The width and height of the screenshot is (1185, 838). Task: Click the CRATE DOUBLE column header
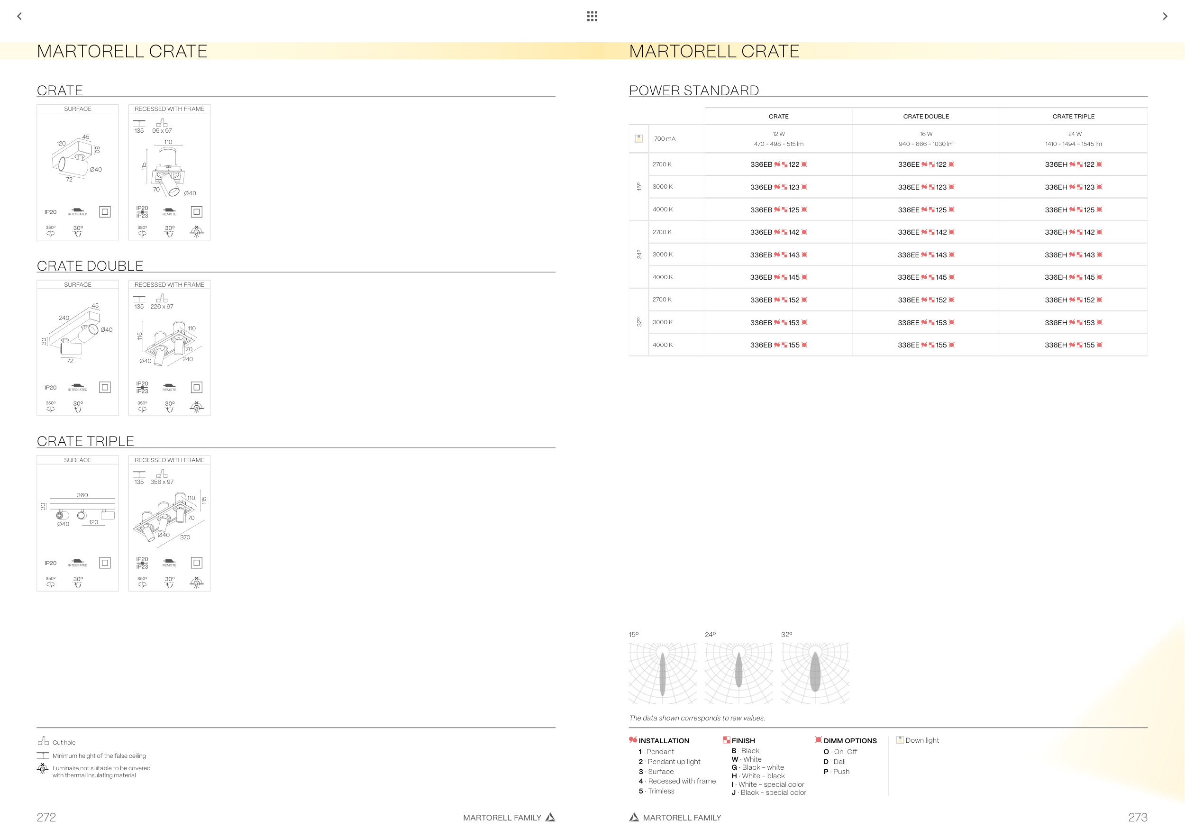[x=925, y=117]
